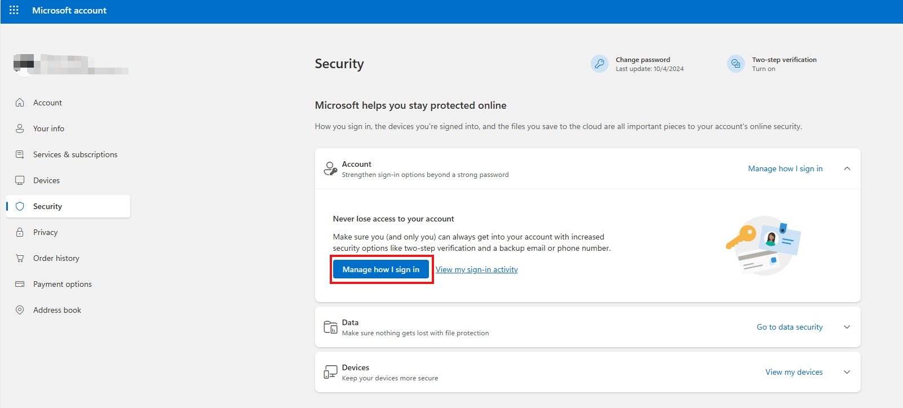
Task: Click View my sign-in activity link
Action: [x=477, y=269]
